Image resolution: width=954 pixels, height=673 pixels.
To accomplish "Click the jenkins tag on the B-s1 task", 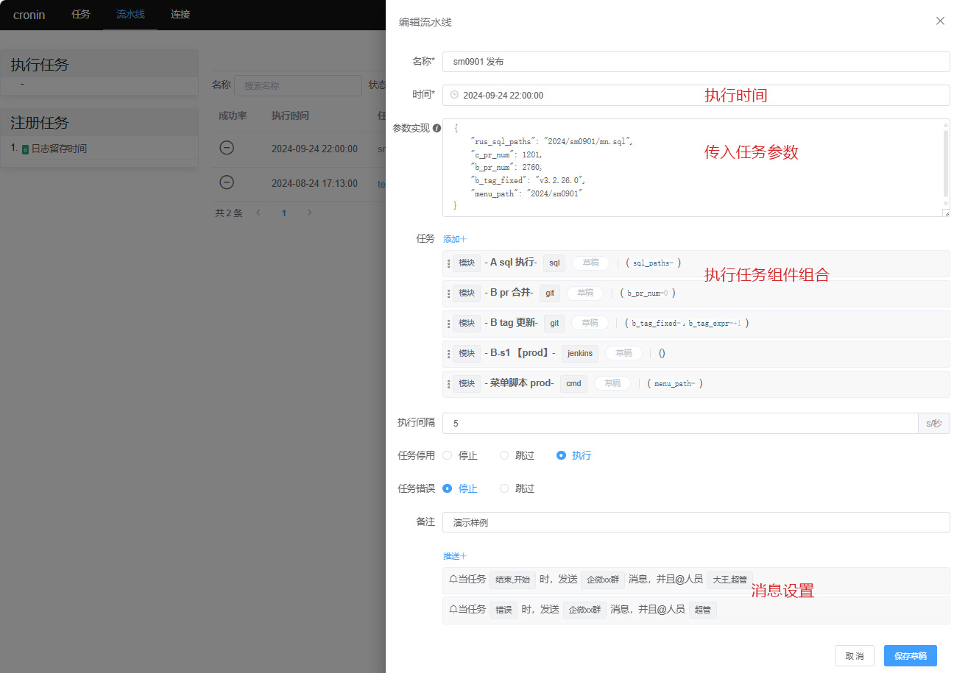I will click(x=580, y=353).
